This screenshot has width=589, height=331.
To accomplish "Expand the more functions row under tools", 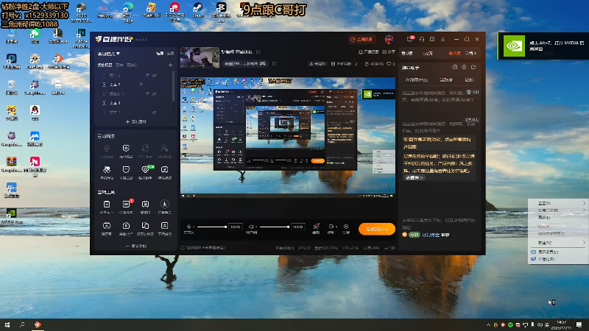I will [136, 246].
